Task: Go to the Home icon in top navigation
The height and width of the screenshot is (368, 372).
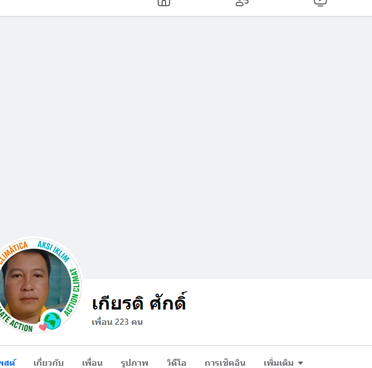Action: (x=164, y=3)
